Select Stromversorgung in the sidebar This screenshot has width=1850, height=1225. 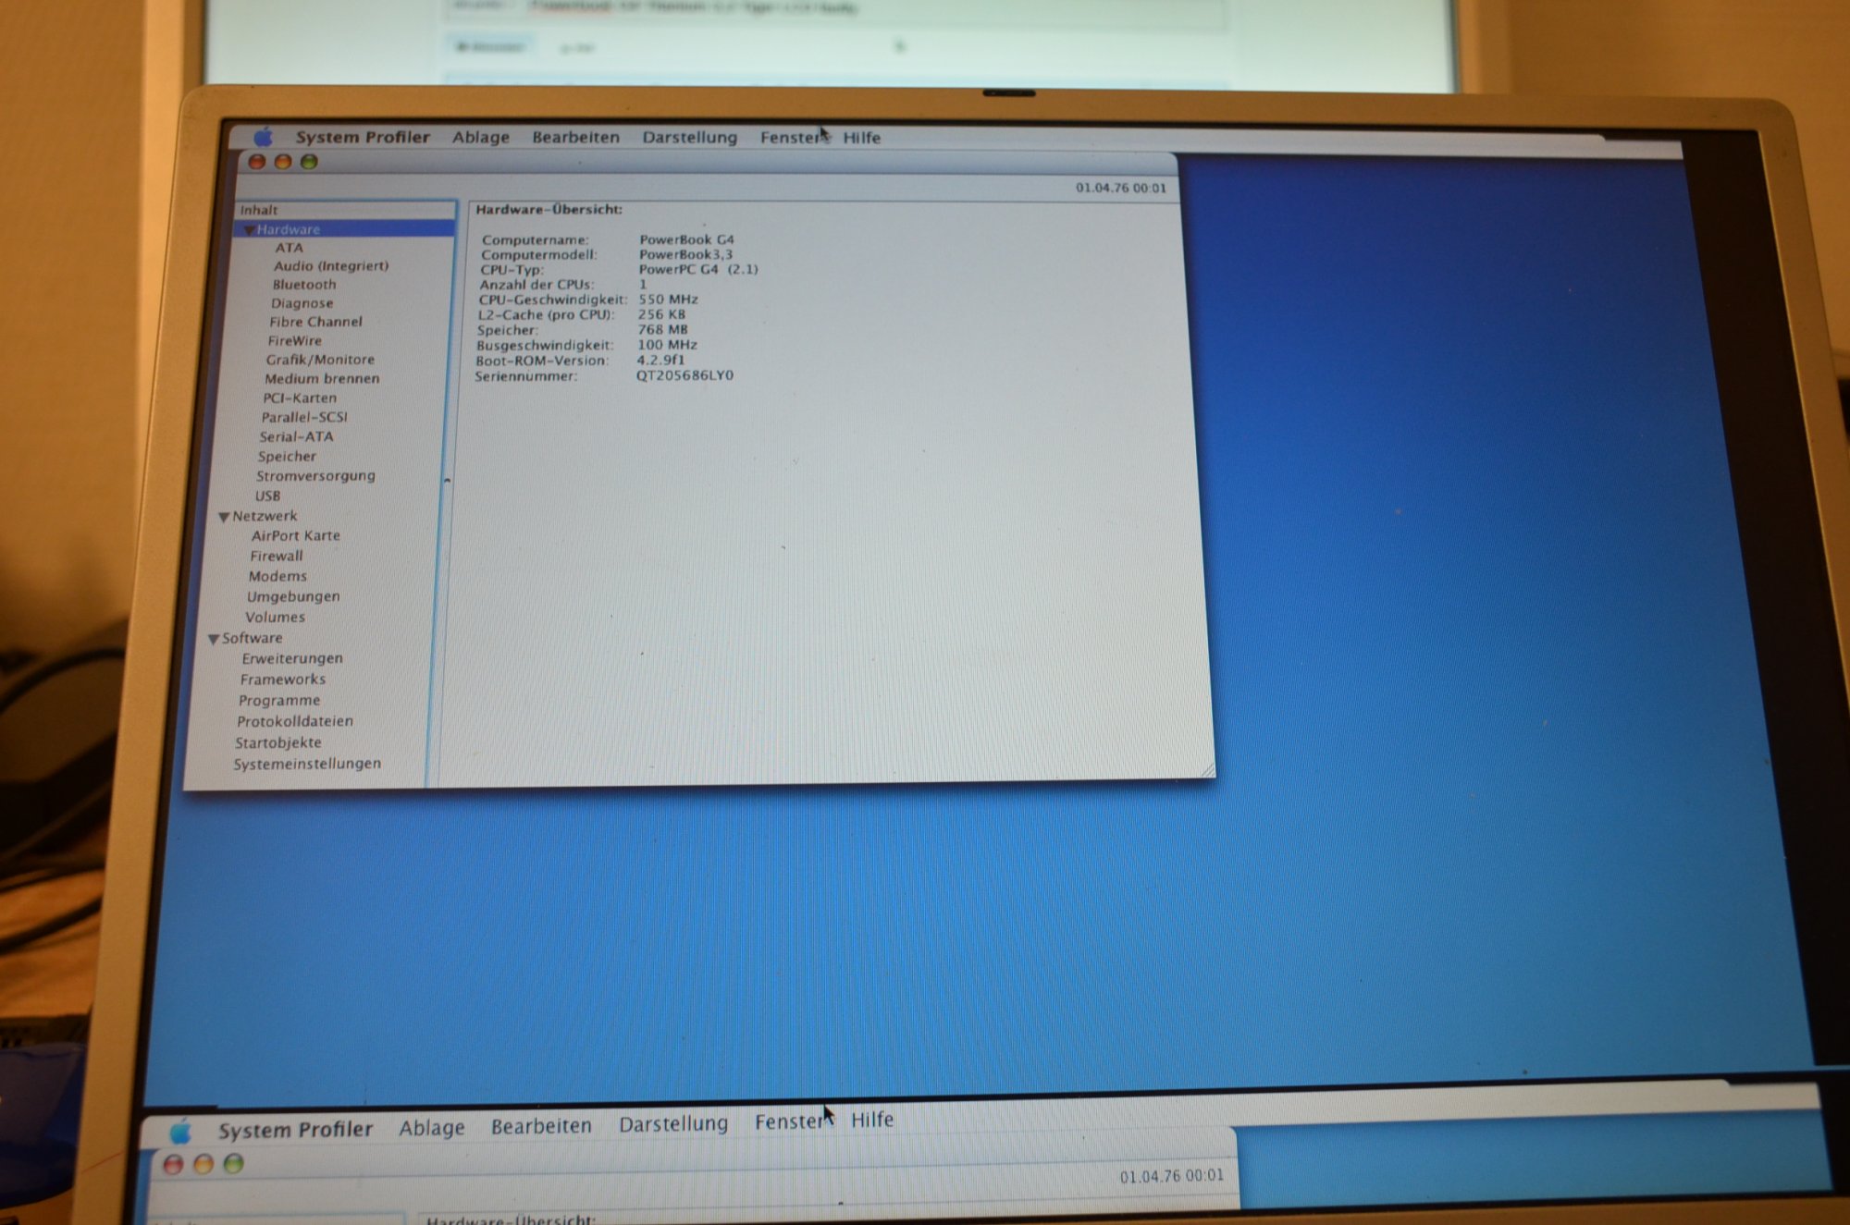(315, 476)
